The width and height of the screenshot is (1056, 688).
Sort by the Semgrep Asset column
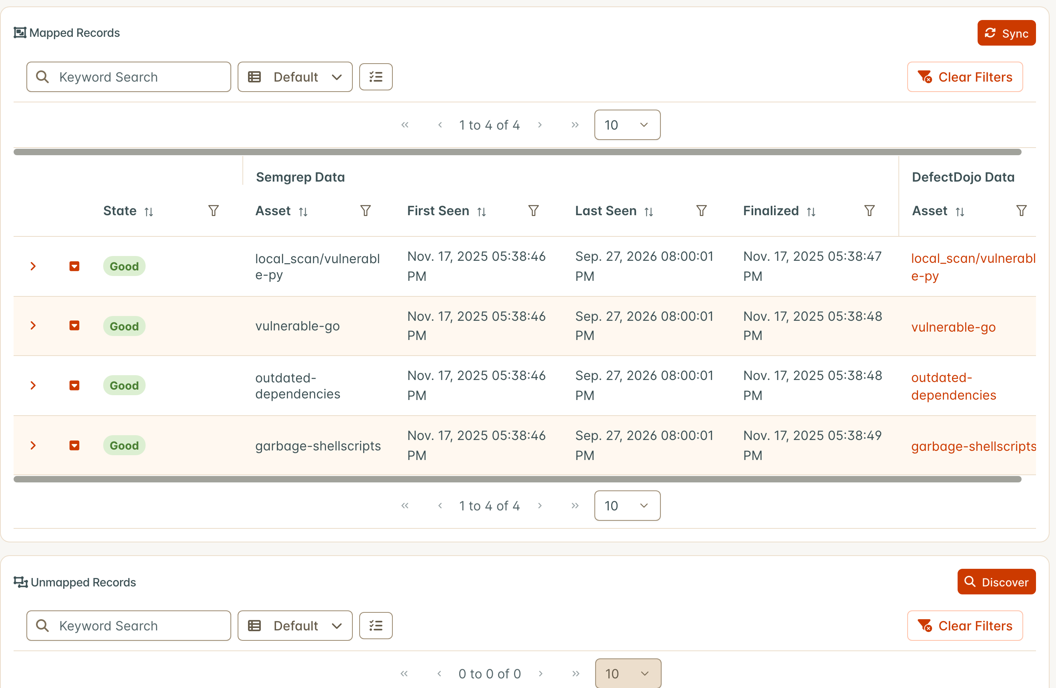[303, 212]
